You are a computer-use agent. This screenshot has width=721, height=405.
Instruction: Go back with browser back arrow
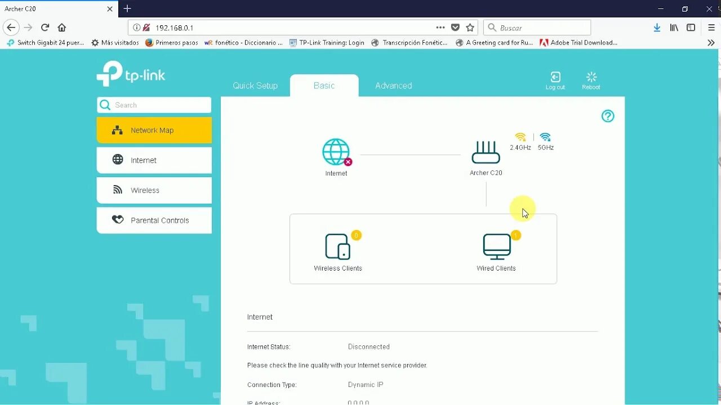click(11, 28)
